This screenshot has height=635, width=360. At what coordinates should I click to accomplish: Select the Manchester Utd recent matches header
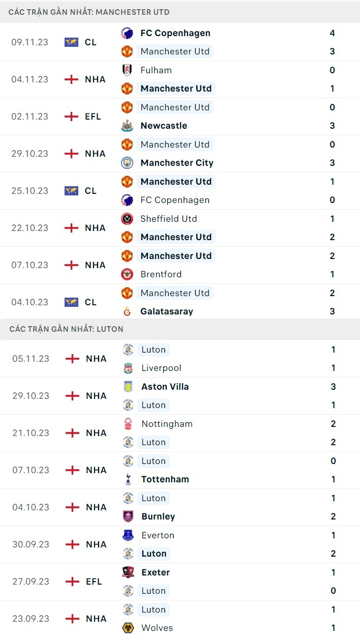point(89,12)
